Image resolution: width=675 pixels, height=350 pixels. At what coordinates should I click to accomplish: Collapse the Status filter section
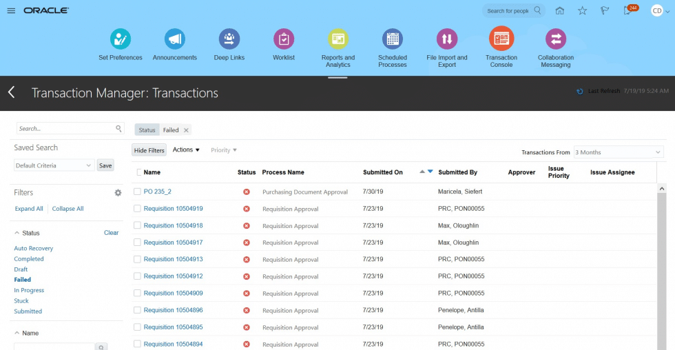click(17, 233)
